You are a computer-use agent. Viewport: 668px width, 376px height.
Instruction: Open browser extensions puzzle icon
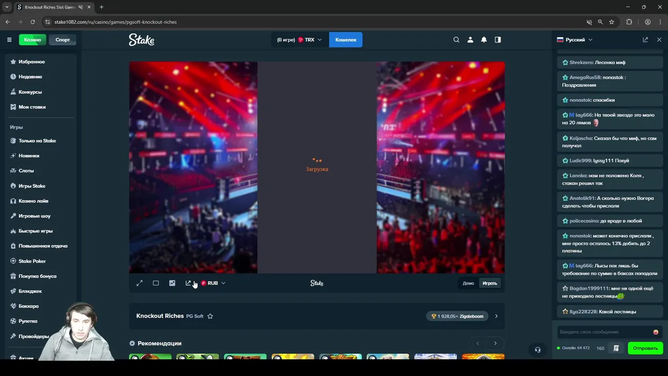pyautogui.click(x=629, y=22)
